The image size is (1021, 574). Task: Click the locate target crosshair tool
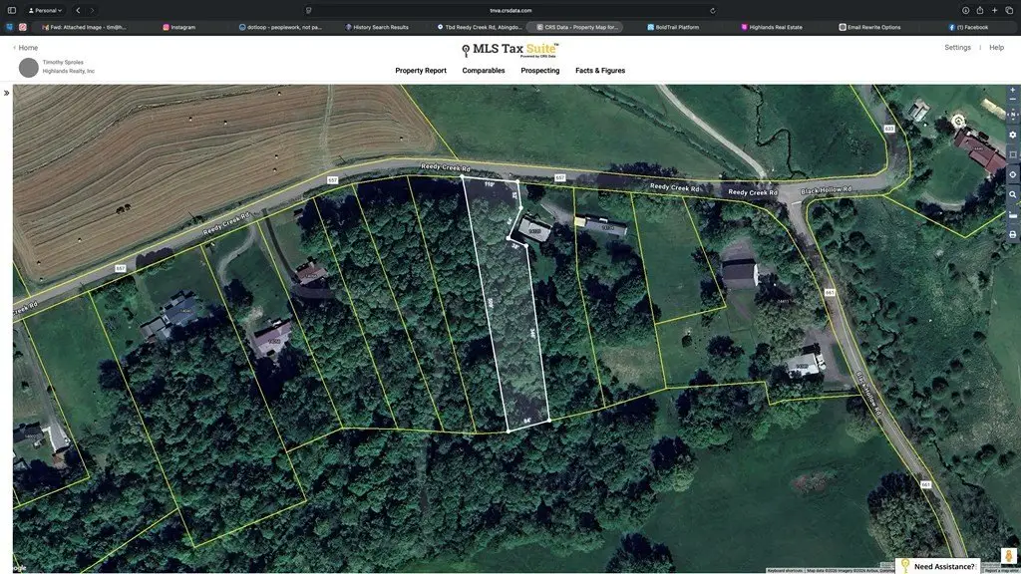point(1013,174)
